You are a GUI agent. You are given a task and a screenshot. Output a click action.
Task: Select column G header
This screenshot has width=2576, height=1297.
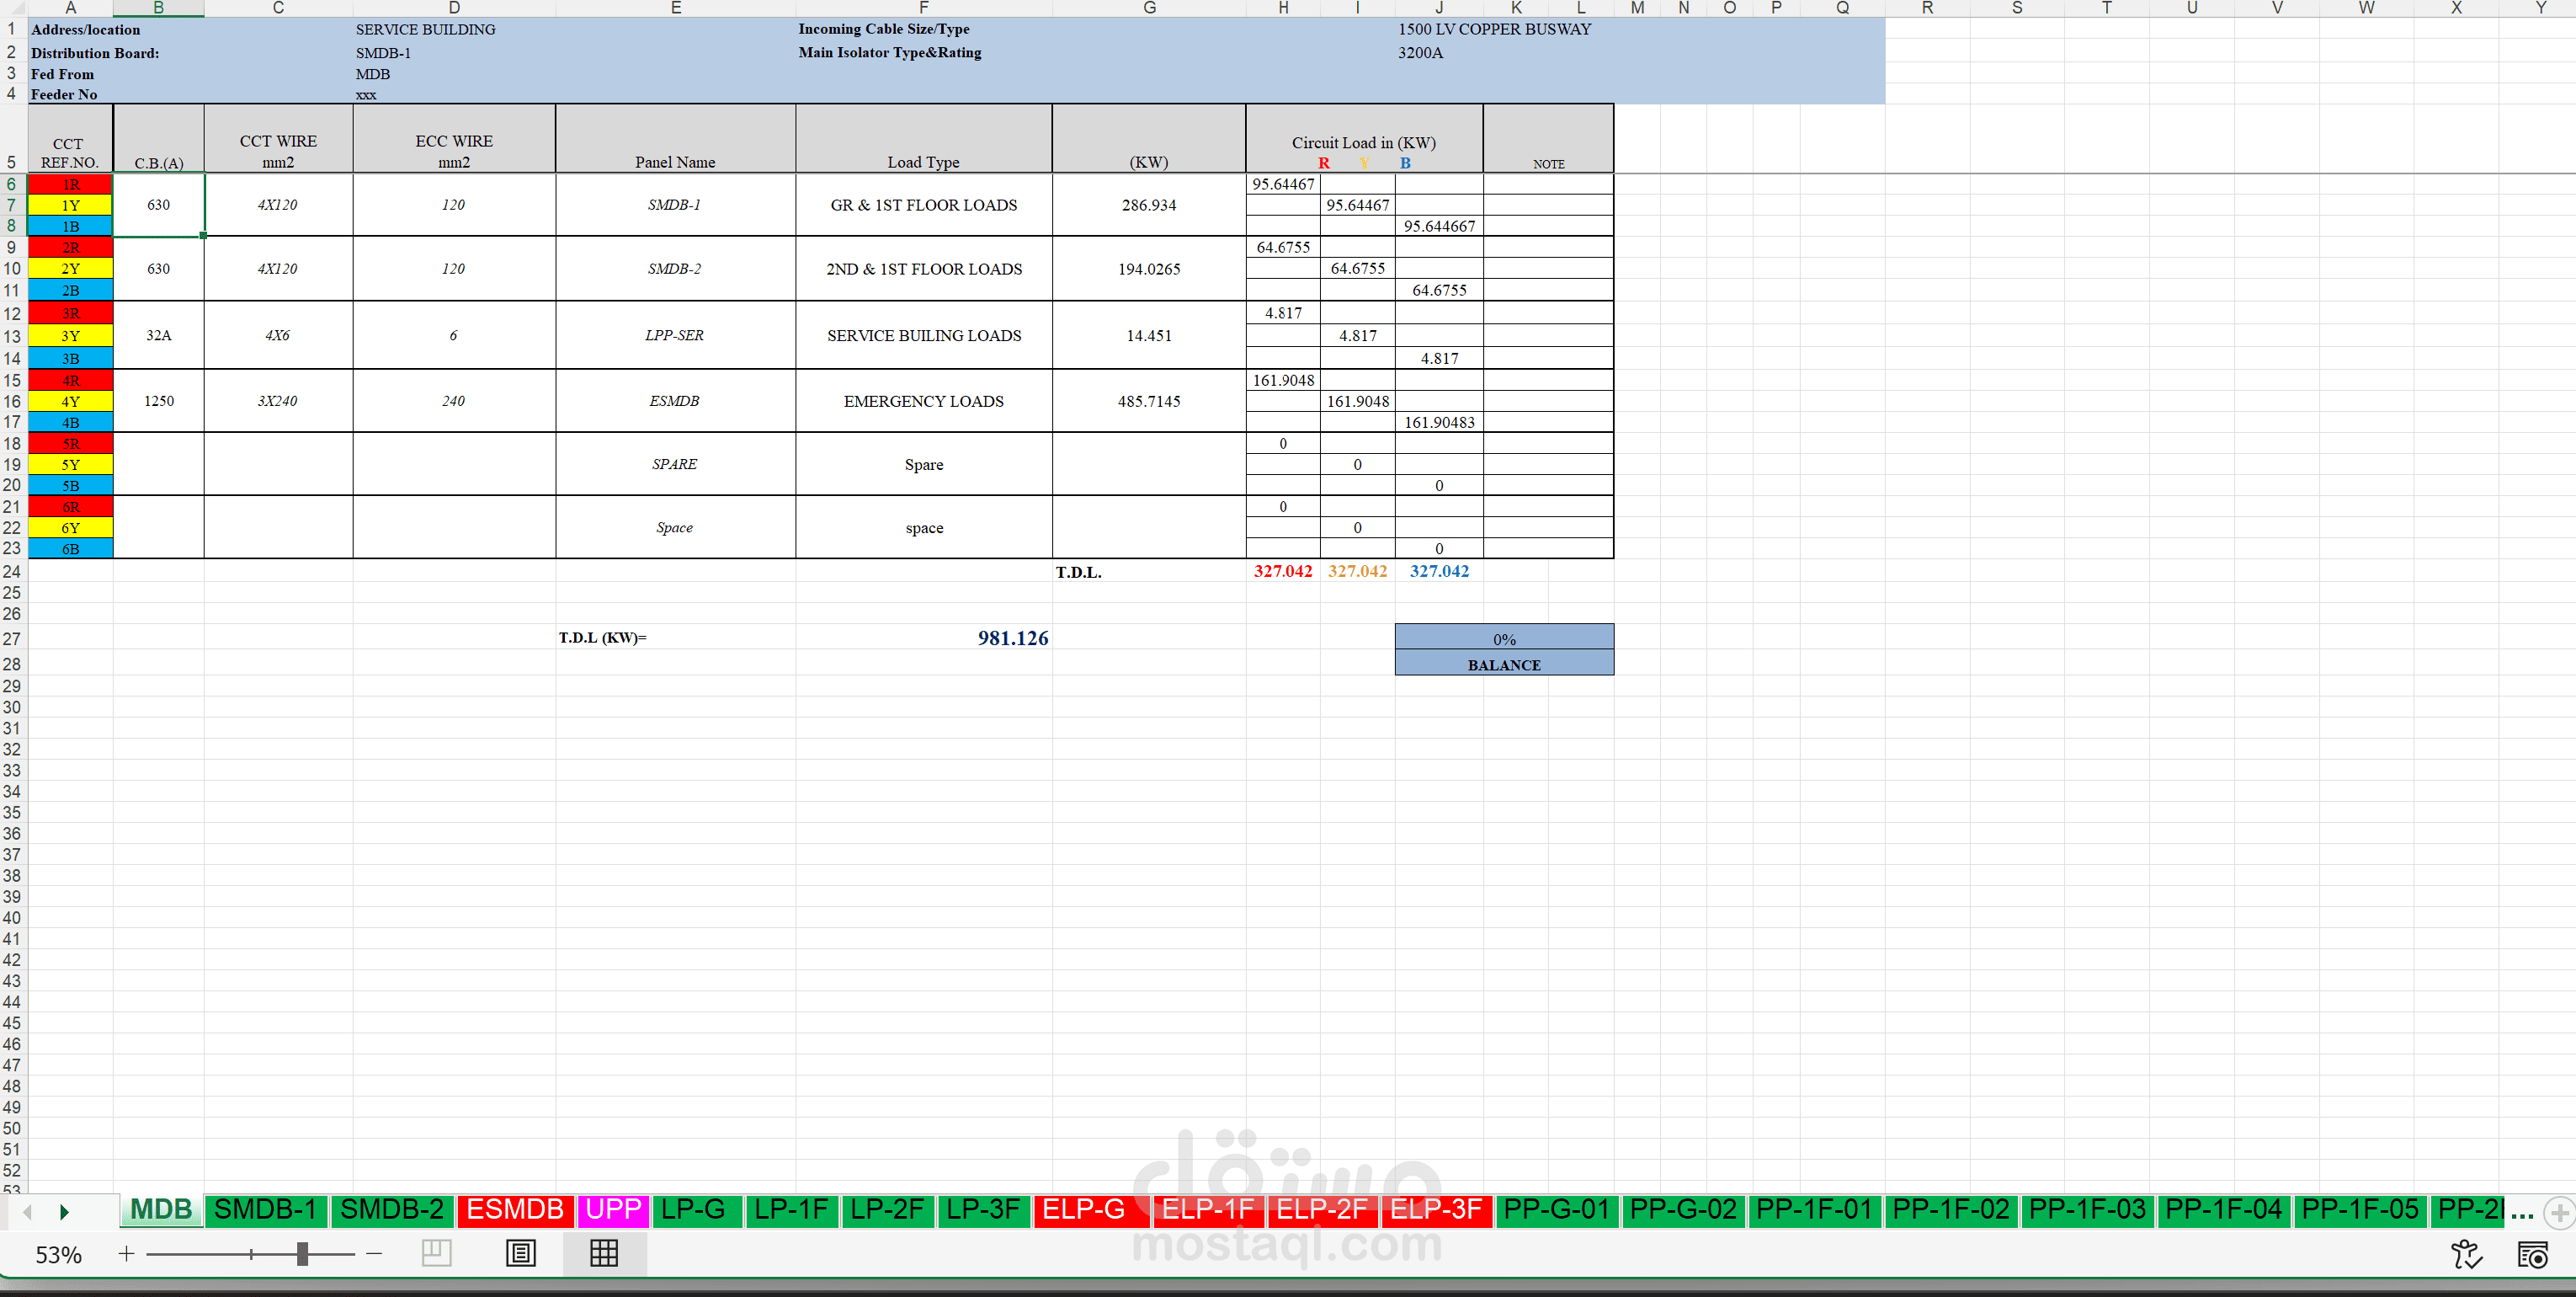point(1149,8)
